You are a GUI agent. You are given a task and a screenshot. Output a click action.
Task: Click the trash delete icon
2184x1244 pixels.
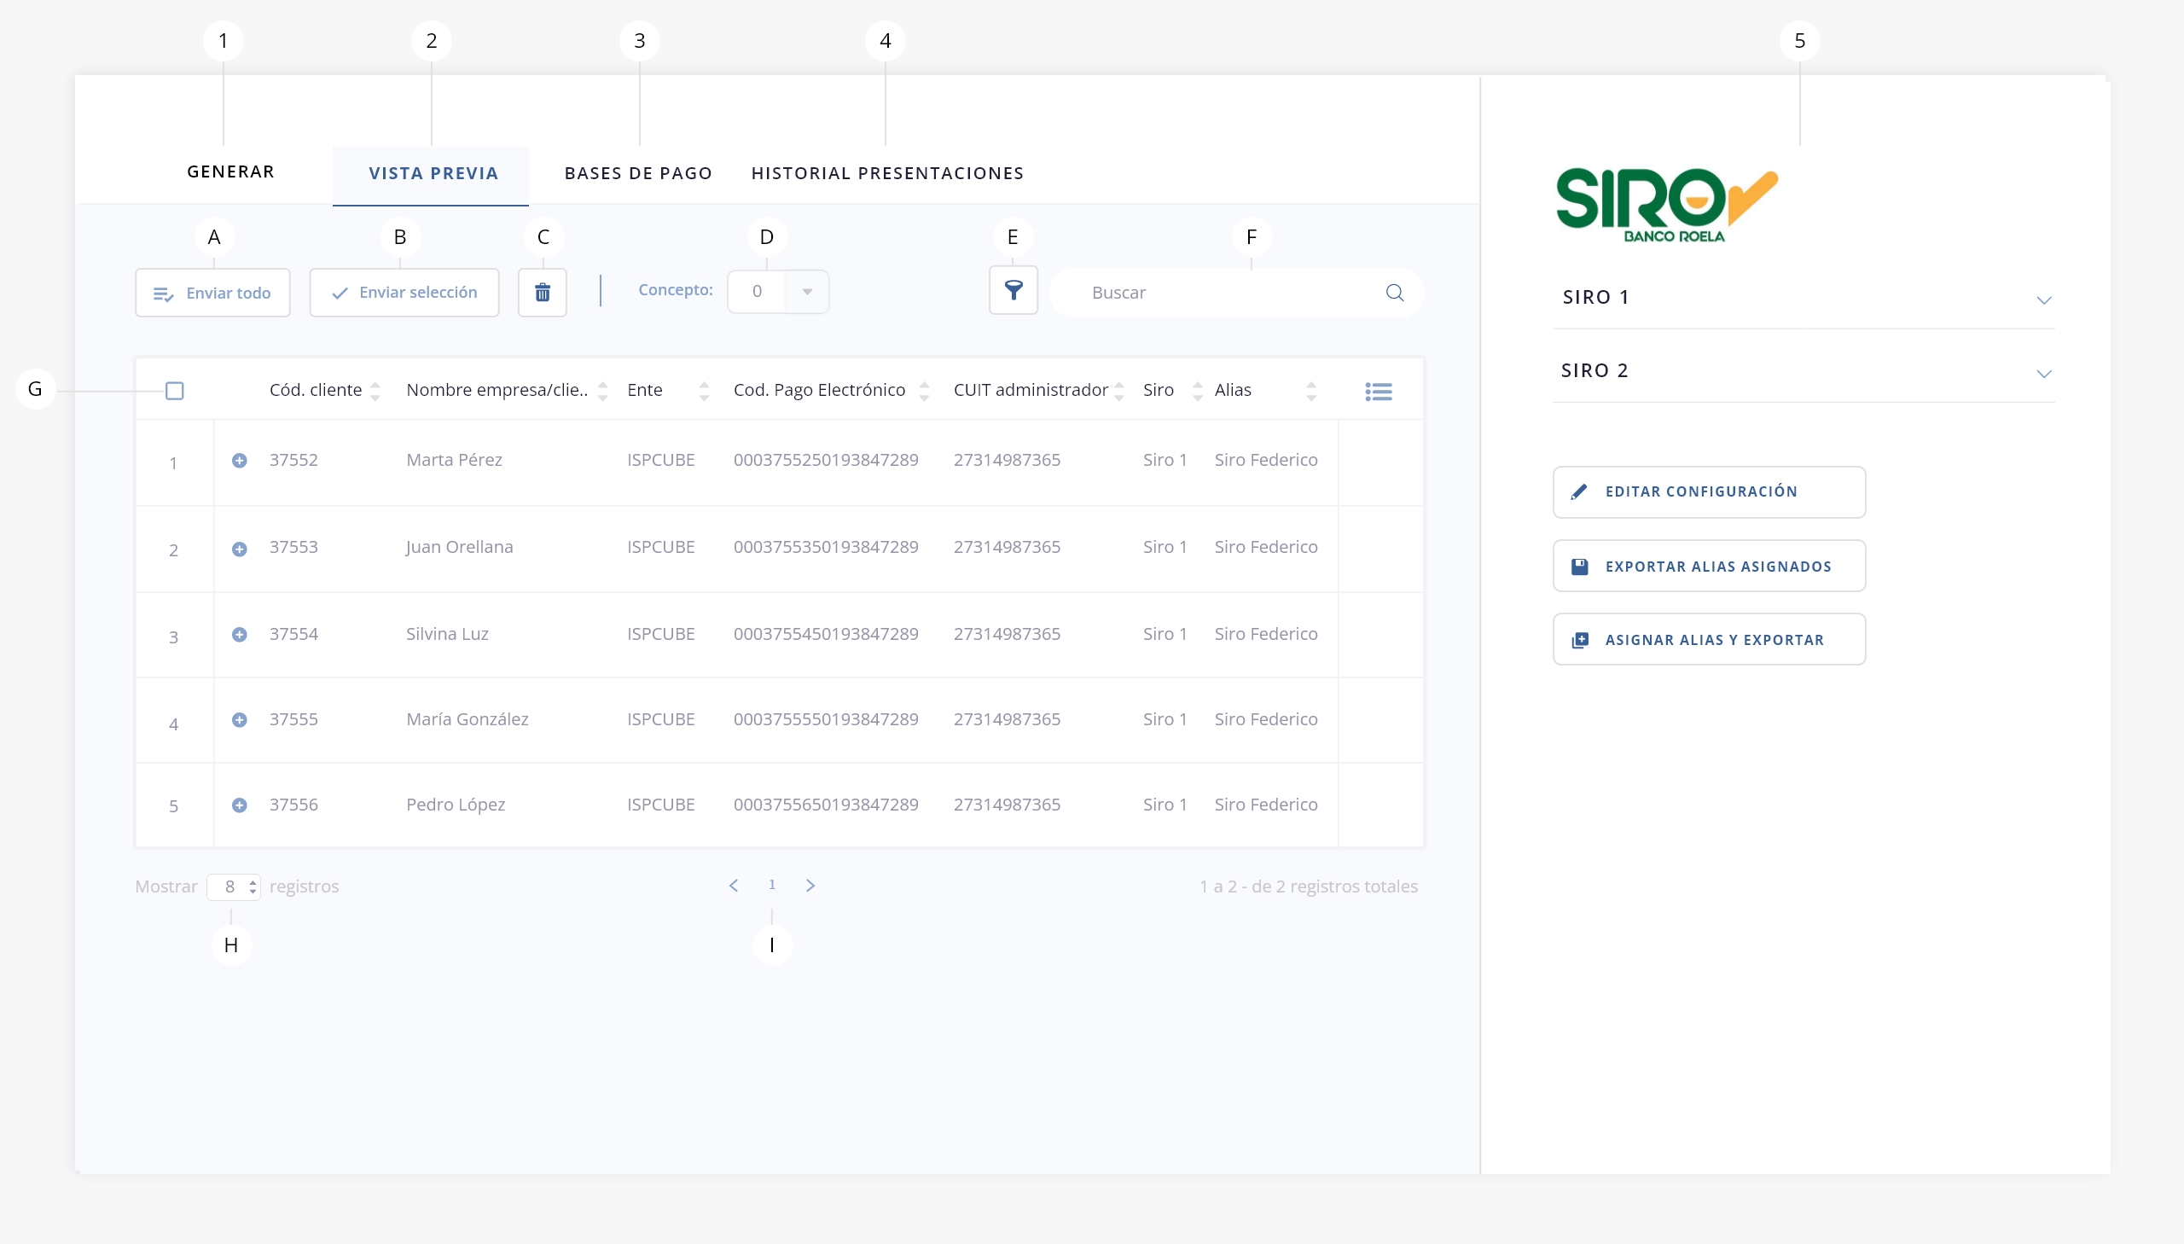[x=543, y=293]
